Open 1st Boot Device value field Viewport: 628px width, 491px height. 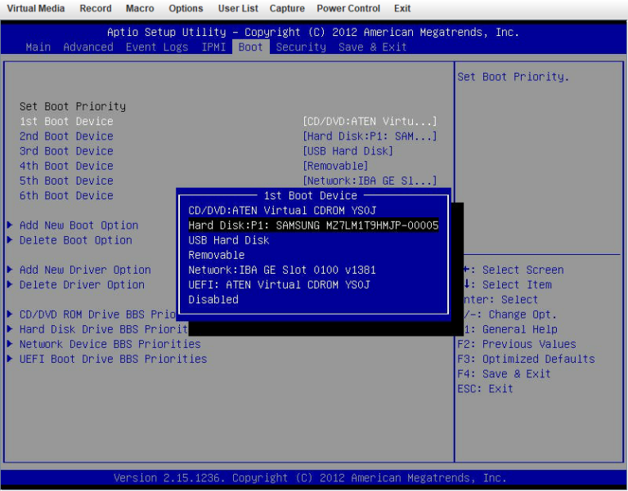click(370, 122)
